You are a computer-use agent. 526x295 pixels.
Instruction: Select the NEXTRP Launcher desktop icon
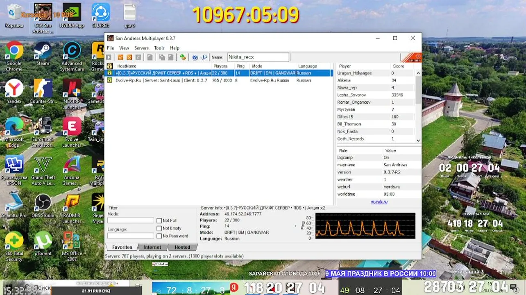(x=72, y=94)
